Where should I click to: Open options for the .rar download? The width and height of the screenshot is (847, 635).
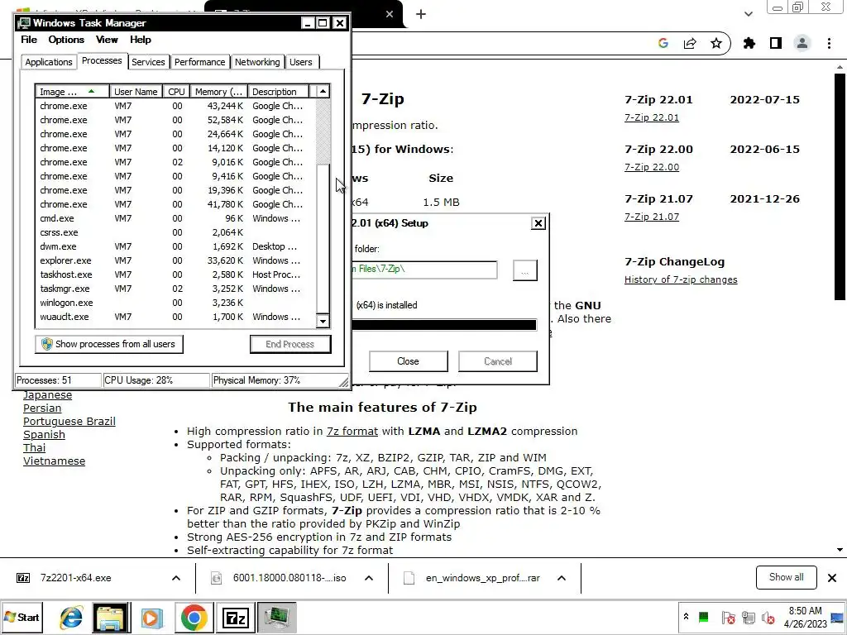pos(562,578)
